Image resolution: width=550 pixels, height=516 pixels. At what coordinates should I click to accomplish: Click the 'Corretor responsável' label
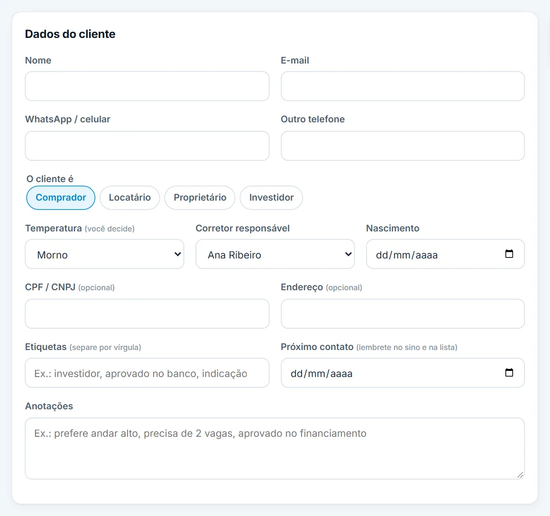(x=243, y=229)
